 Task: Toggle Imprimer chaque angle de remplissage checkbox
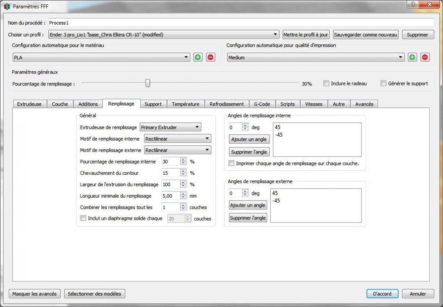(231, 163)
